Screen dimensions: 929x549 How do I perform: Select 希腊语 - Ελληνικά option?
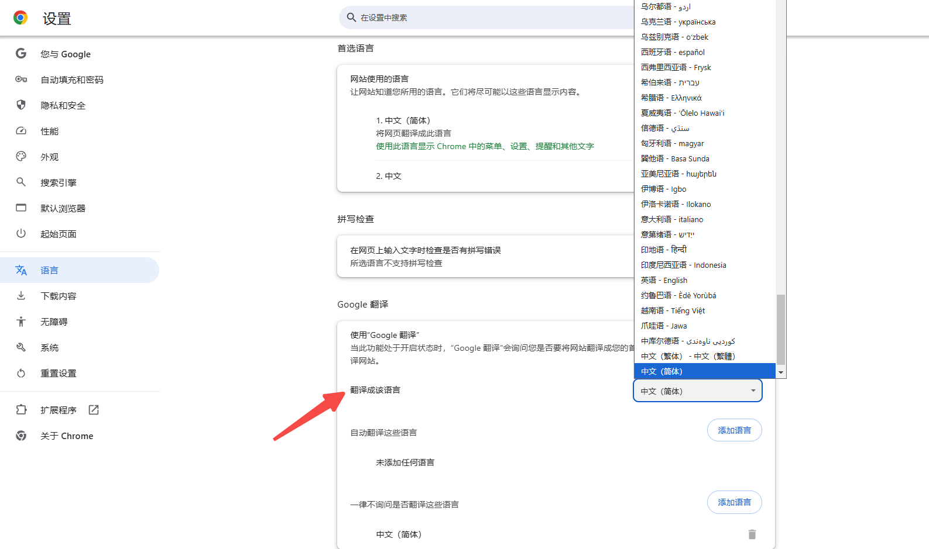tap(705, 98)
